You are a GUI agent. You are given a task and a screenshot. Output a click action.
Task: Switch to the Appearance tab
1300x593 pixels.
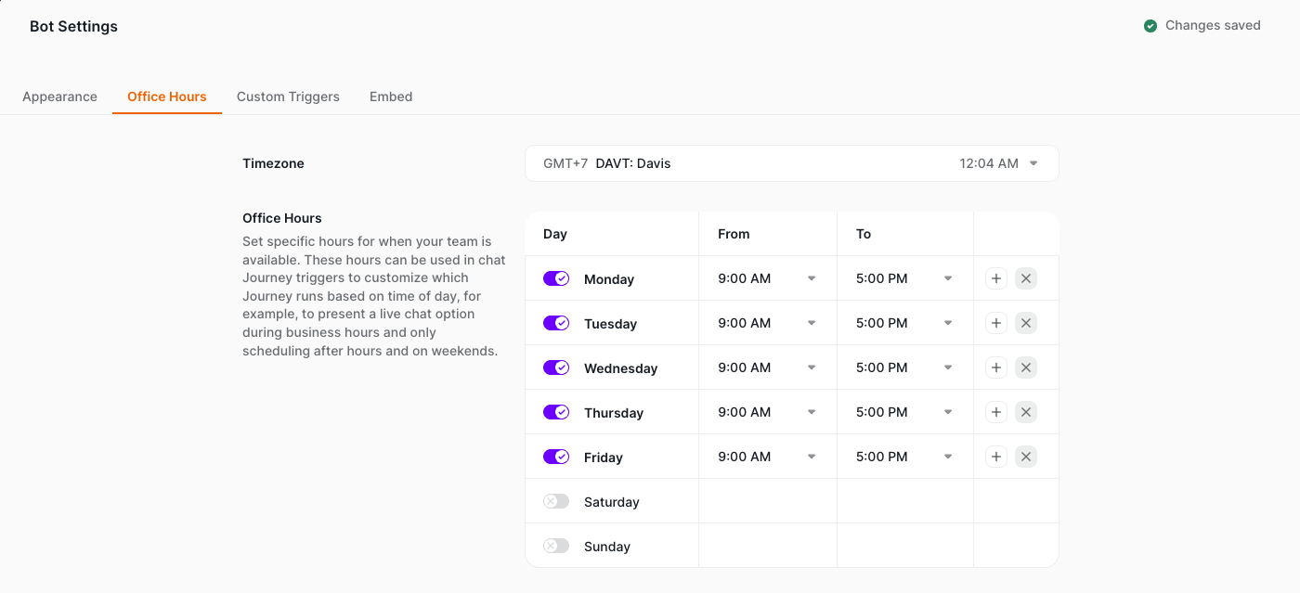coord(59,97)
